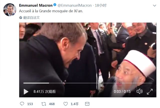Translate tweet from French link

tap(31, 18)
